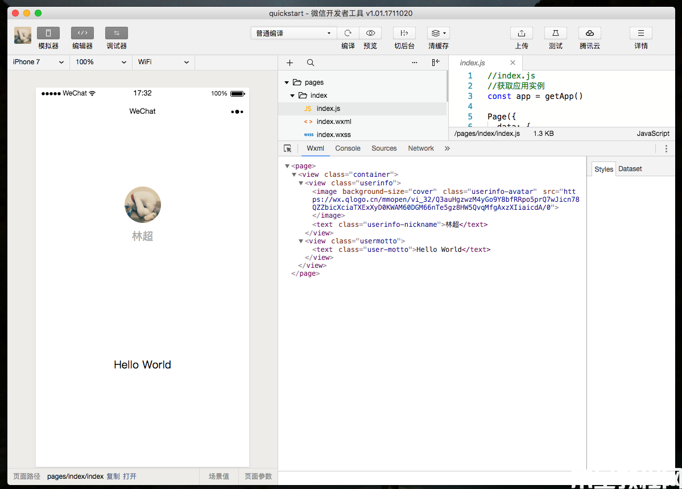Open file tree more options ellipsis
Viewport: 682px width, 489px height.
tap(415, 63)
